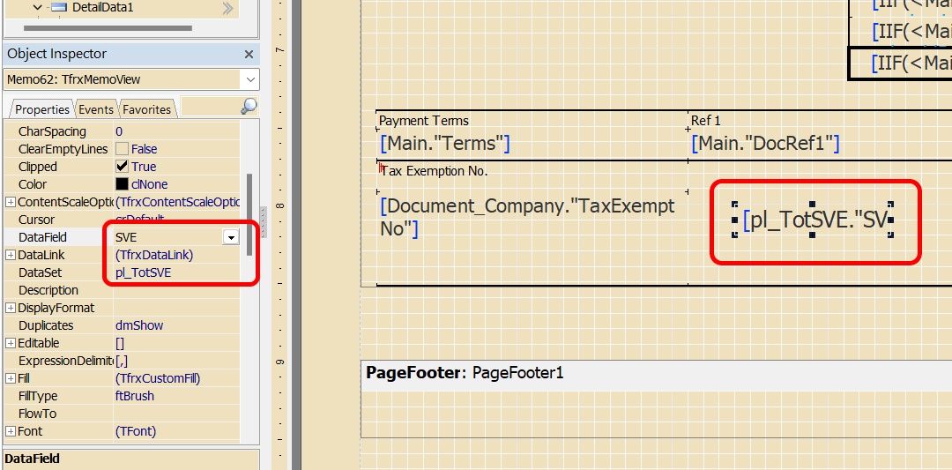Expand the DataLink property node
The width and height of the screenshot is (952, 470).
(x=11, y=255)
